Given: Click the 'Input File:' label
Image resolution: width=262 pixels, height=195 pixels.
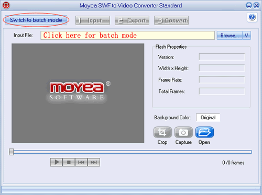Looking at the screenshot, I should click(x=23, y=35).
